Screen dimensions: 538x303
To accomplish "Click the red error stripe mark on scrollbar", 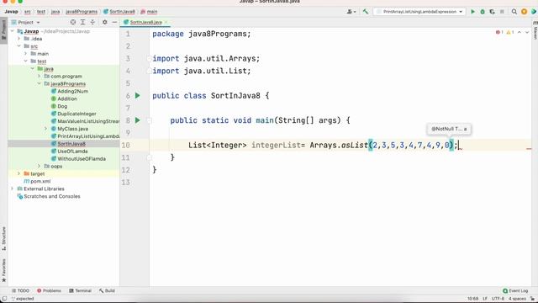I will [x=529, y=149].
